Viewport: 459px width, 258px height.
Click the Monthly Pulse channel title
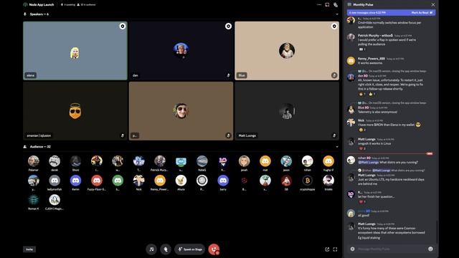[x=363, y=5]
